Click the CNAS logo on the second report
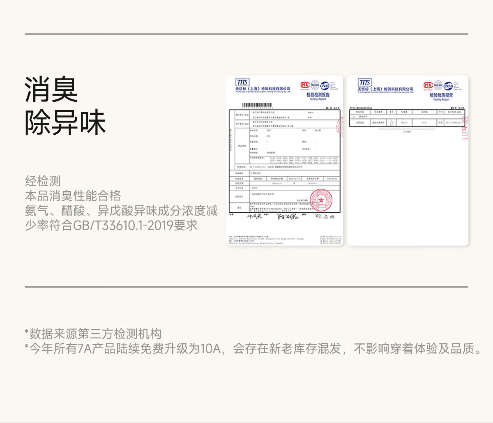The height and width of the screenshot is (423, 493). 448,86
